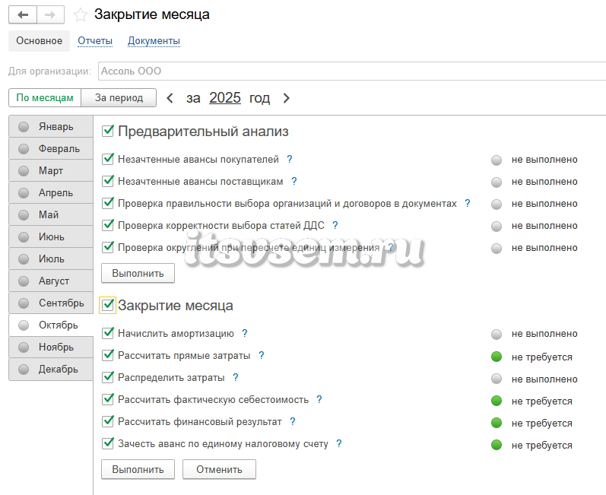606x495 pixels.
Task: Select the Апрель month tab
Action: (51, 192)
